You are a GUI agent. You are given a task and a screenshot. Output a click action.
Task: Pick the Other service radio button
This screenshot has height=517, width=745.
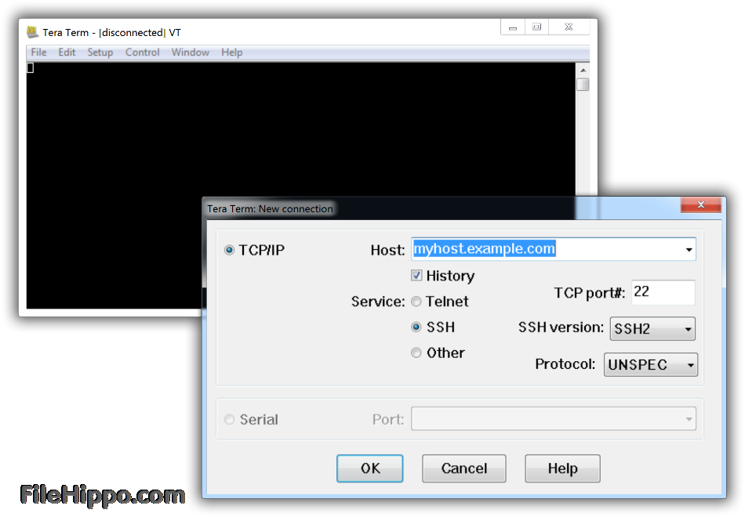click(x=416, y=353)
